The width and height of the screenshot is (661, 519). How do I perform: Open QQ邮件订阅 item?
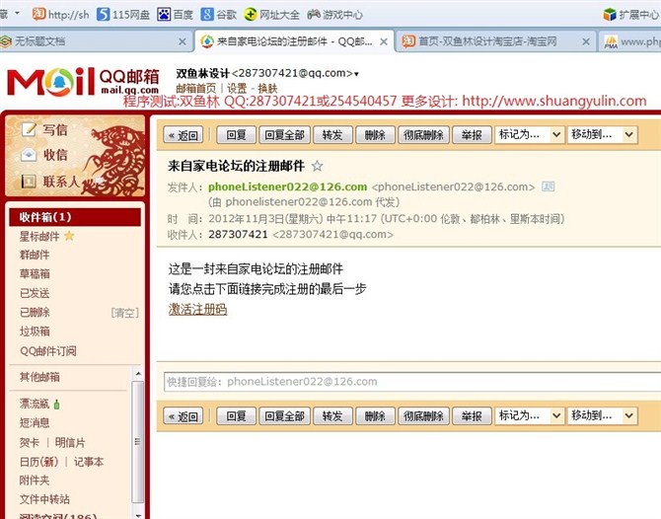coord(48,351)
